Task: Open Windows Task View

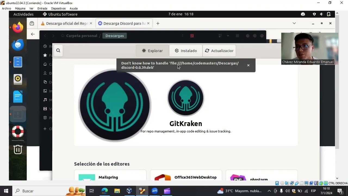Action: (92, 191)
